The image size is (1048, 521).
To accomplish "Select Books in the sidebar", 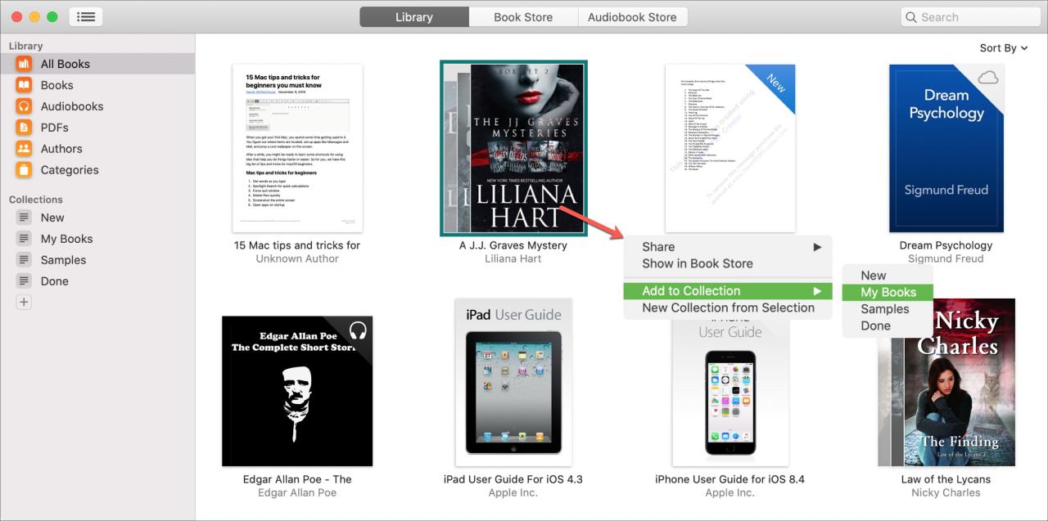I will (97, 85).
